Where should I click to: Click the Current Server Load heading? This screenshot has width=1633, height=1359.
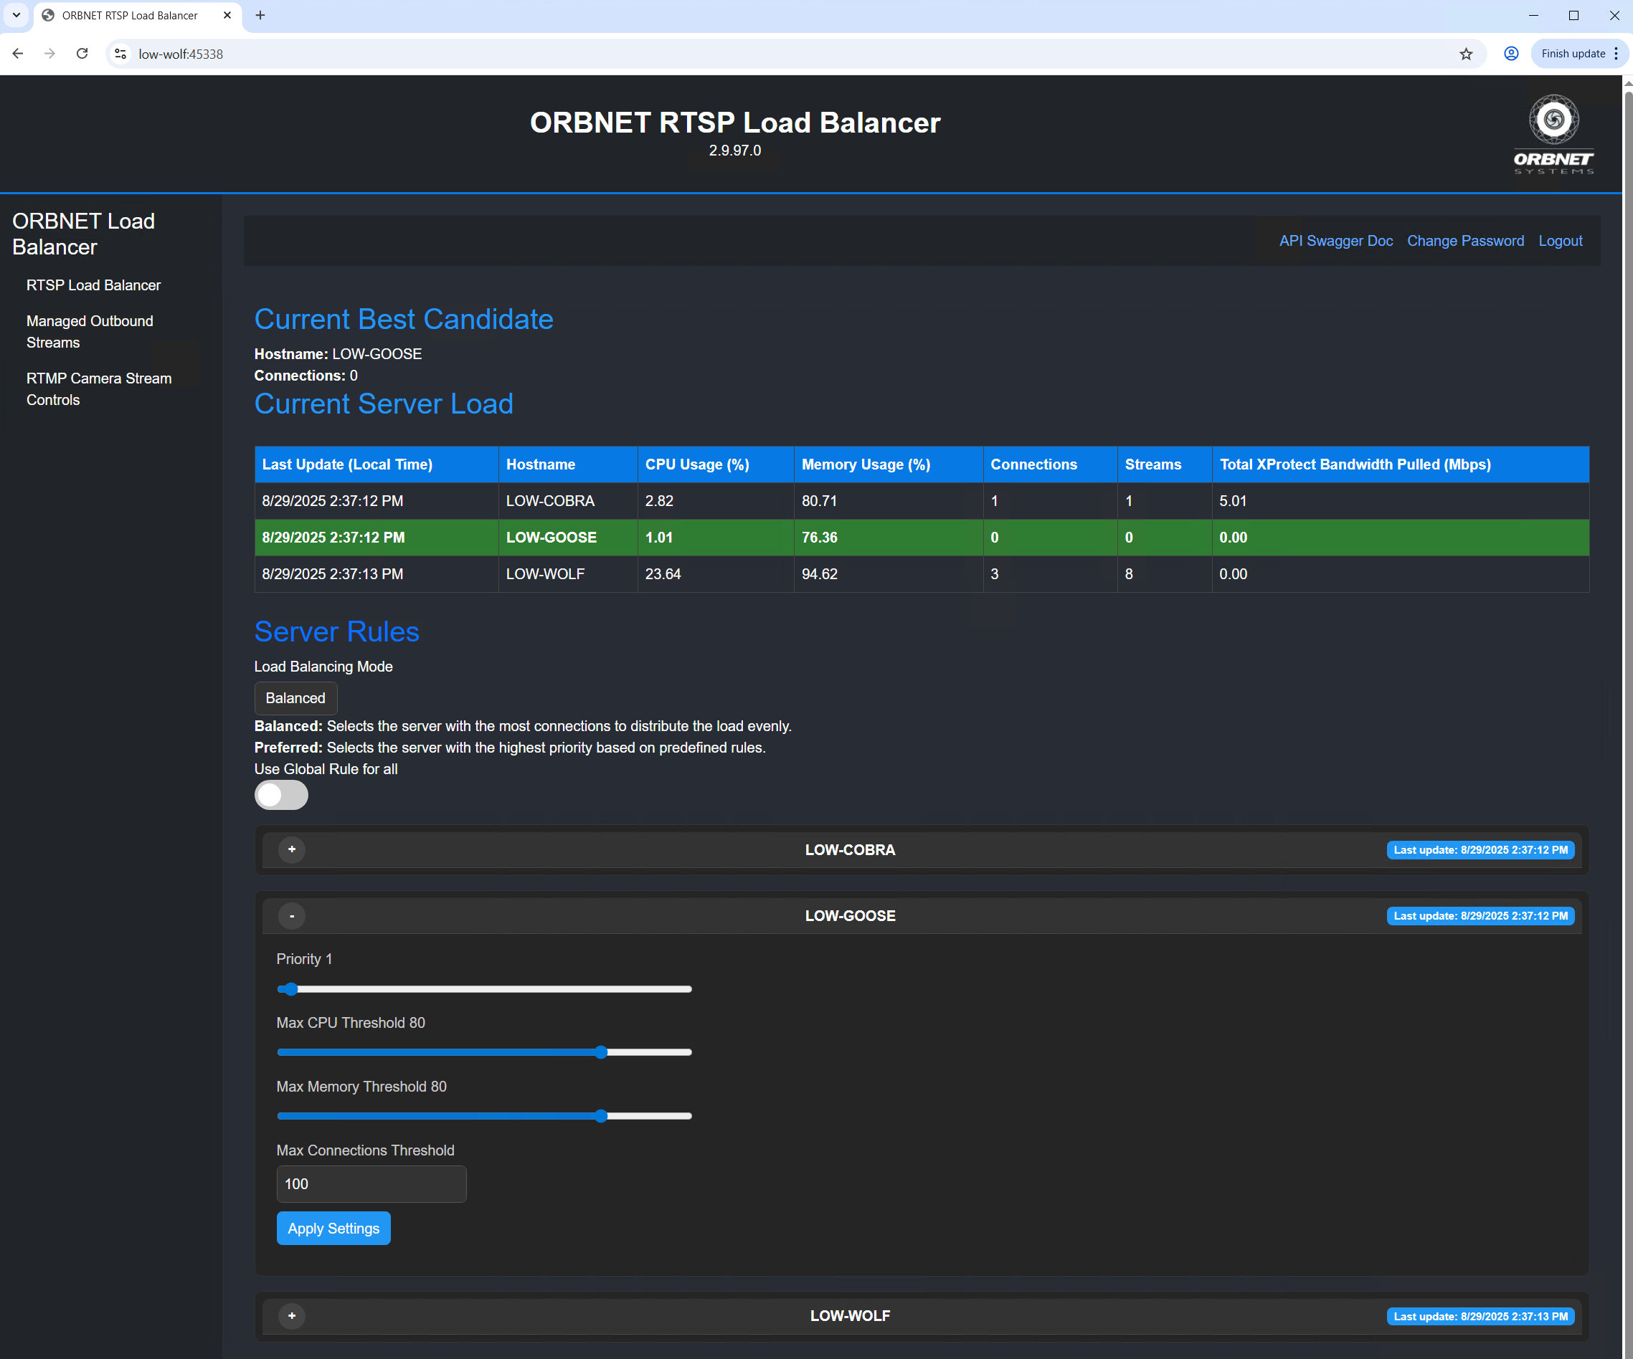[384, 404]
